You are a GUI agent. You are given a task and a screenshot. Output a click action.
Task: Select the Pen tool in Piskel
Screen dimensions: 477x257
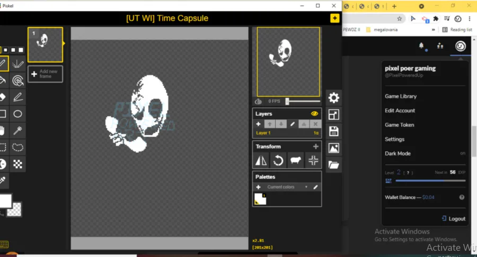point(3,63)
